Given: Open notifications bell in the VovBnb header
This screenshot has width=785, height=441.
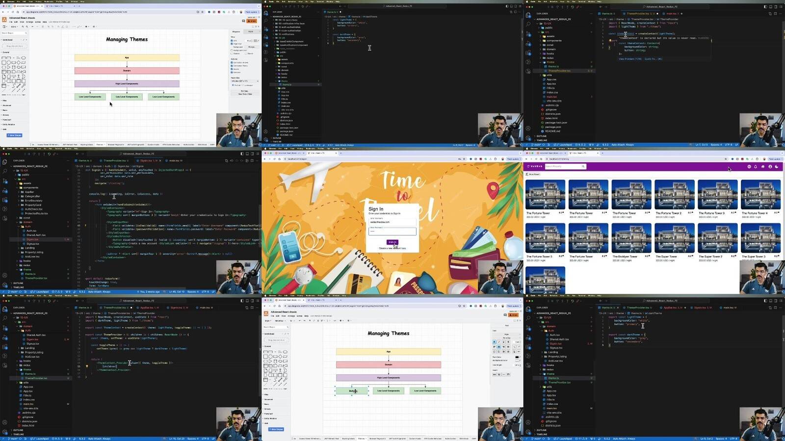Looking at the screenshot, I should (756, 167).
